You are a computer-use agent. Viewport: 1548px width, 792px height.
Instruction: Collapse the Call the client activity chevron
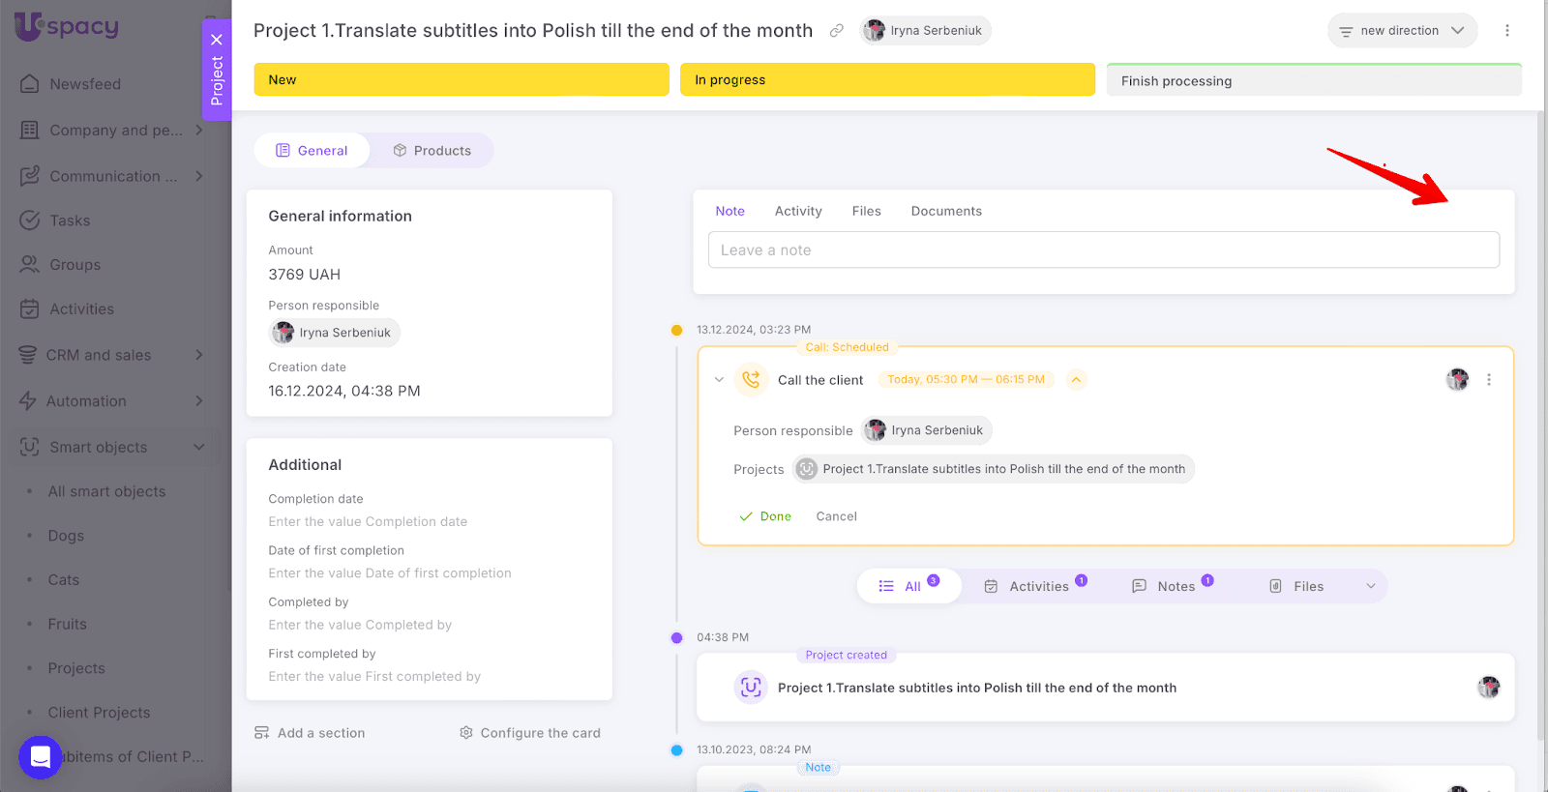(x=719, y=380)
